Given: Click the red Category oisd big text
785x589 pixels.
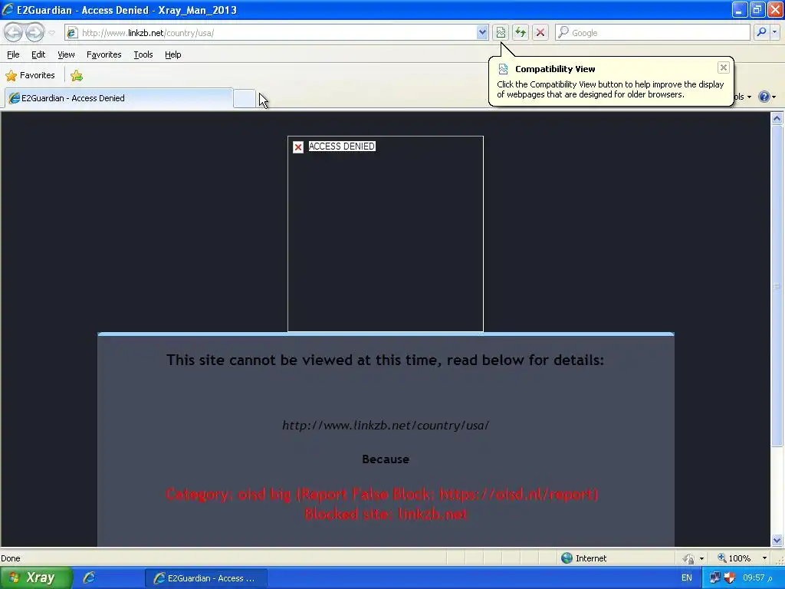Looking at the screenshot, I should (x=382, y=495).
